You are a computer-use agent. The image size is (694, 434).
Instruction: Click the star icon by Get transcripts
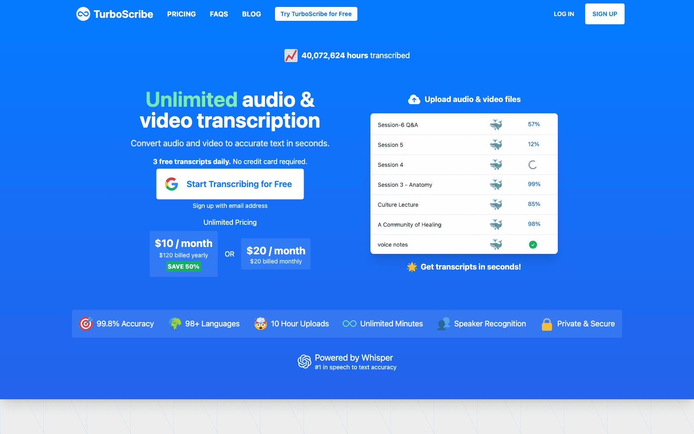pyautogui.click(x=412, y=267)
